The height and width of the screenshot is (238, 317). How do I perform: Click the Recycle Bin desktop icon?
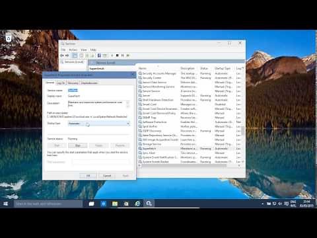pos(8,39)
